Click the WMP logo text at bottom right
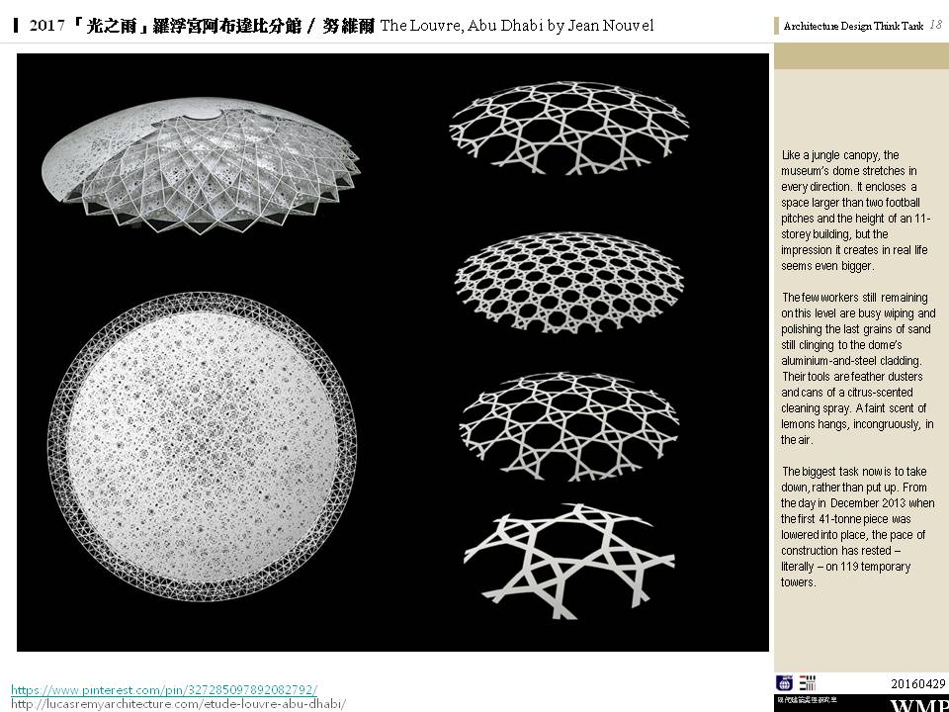The width and height of the screenshot is (949, 712). (x=918, y=705)
